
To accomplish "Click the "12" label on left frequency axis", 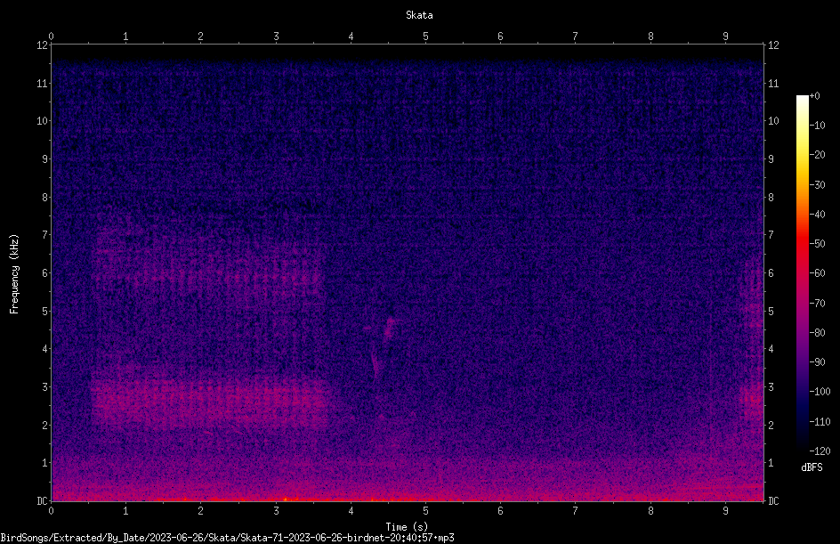I will click(x=43, y=45).
